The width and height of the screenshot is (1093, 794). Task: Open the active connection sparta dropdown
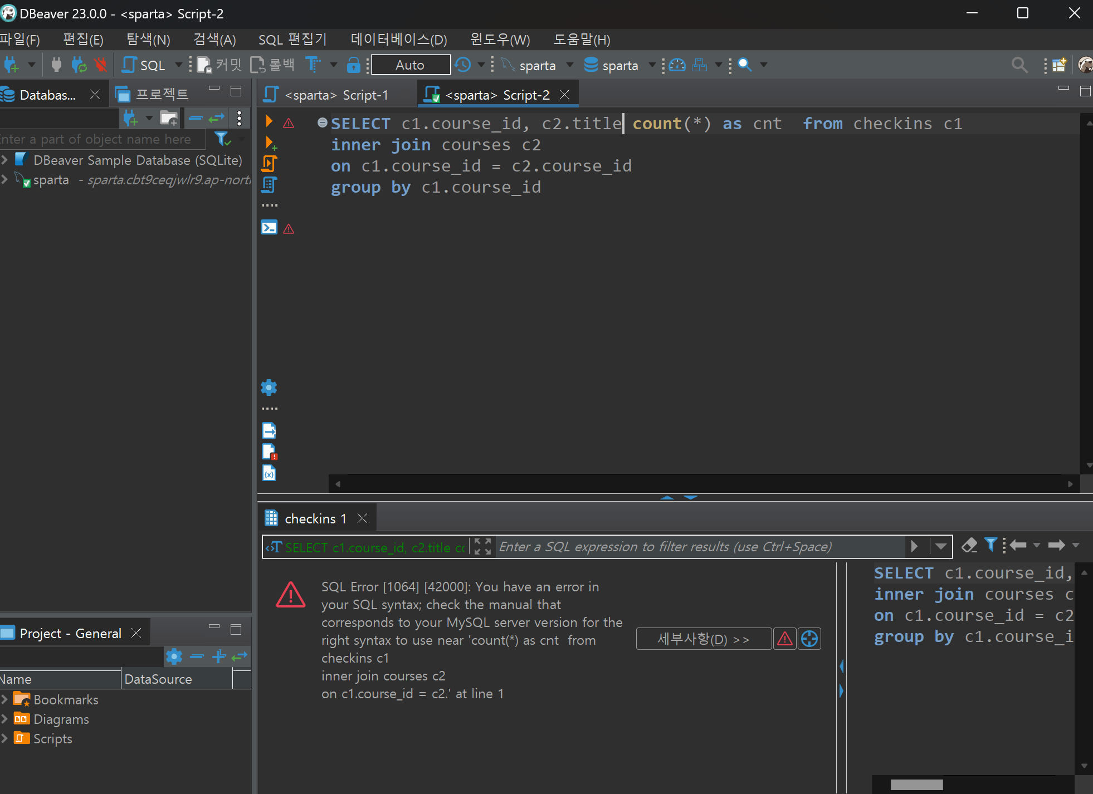570,65
